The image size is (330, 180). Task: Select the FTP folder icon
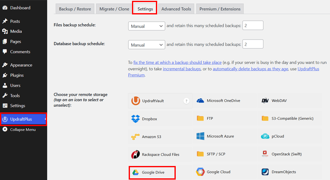pos(200,119)
